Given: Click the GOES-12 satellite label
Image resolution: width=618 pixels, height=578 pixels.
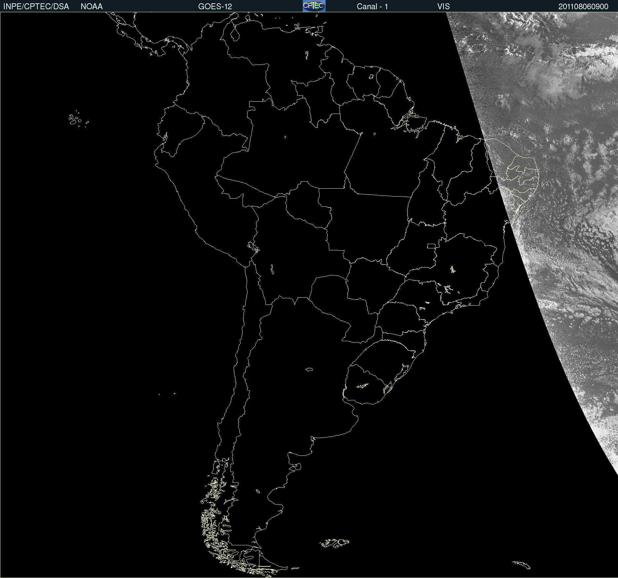Looking at the screenshot, I should pyautogui.click(x=215, y=7).
